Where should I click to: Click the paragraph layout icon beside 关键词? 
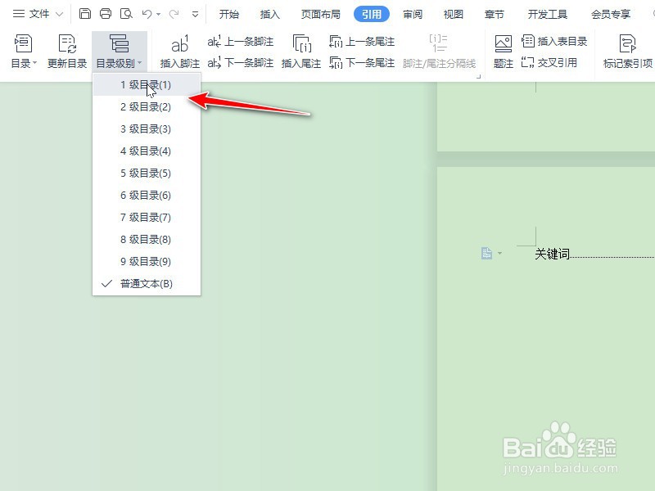[x=486, y=253]
